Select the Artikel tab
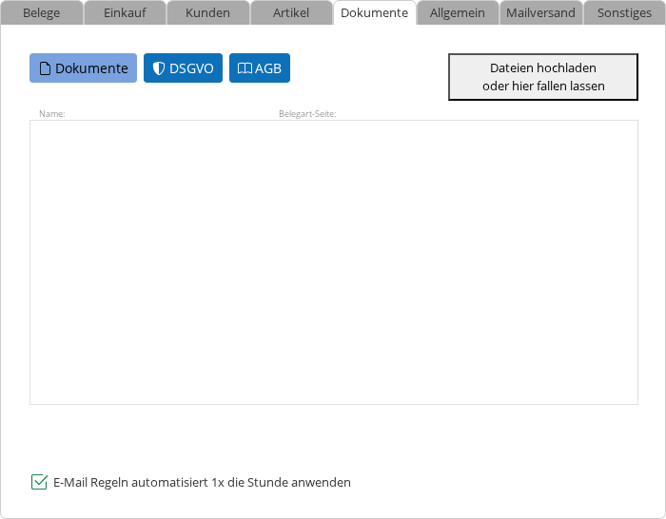This screenshot has width=666, height=519. 291,13
